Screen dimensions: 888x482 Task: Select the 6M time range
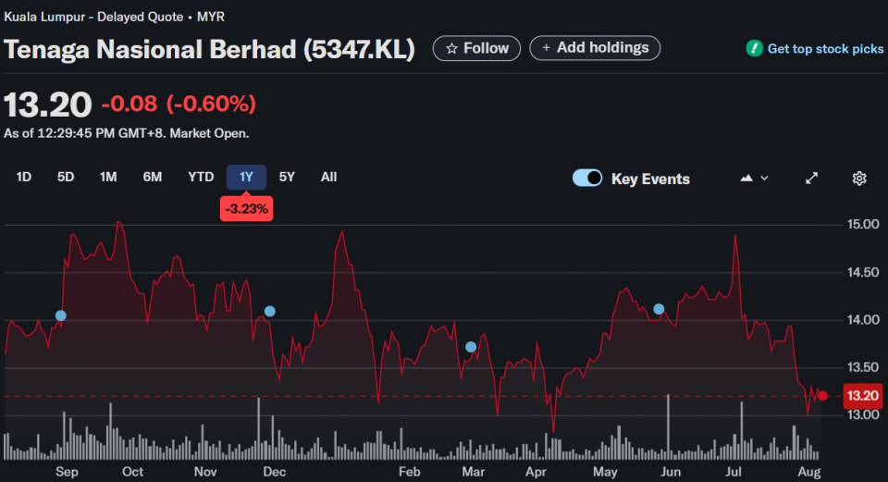(153, 178)
